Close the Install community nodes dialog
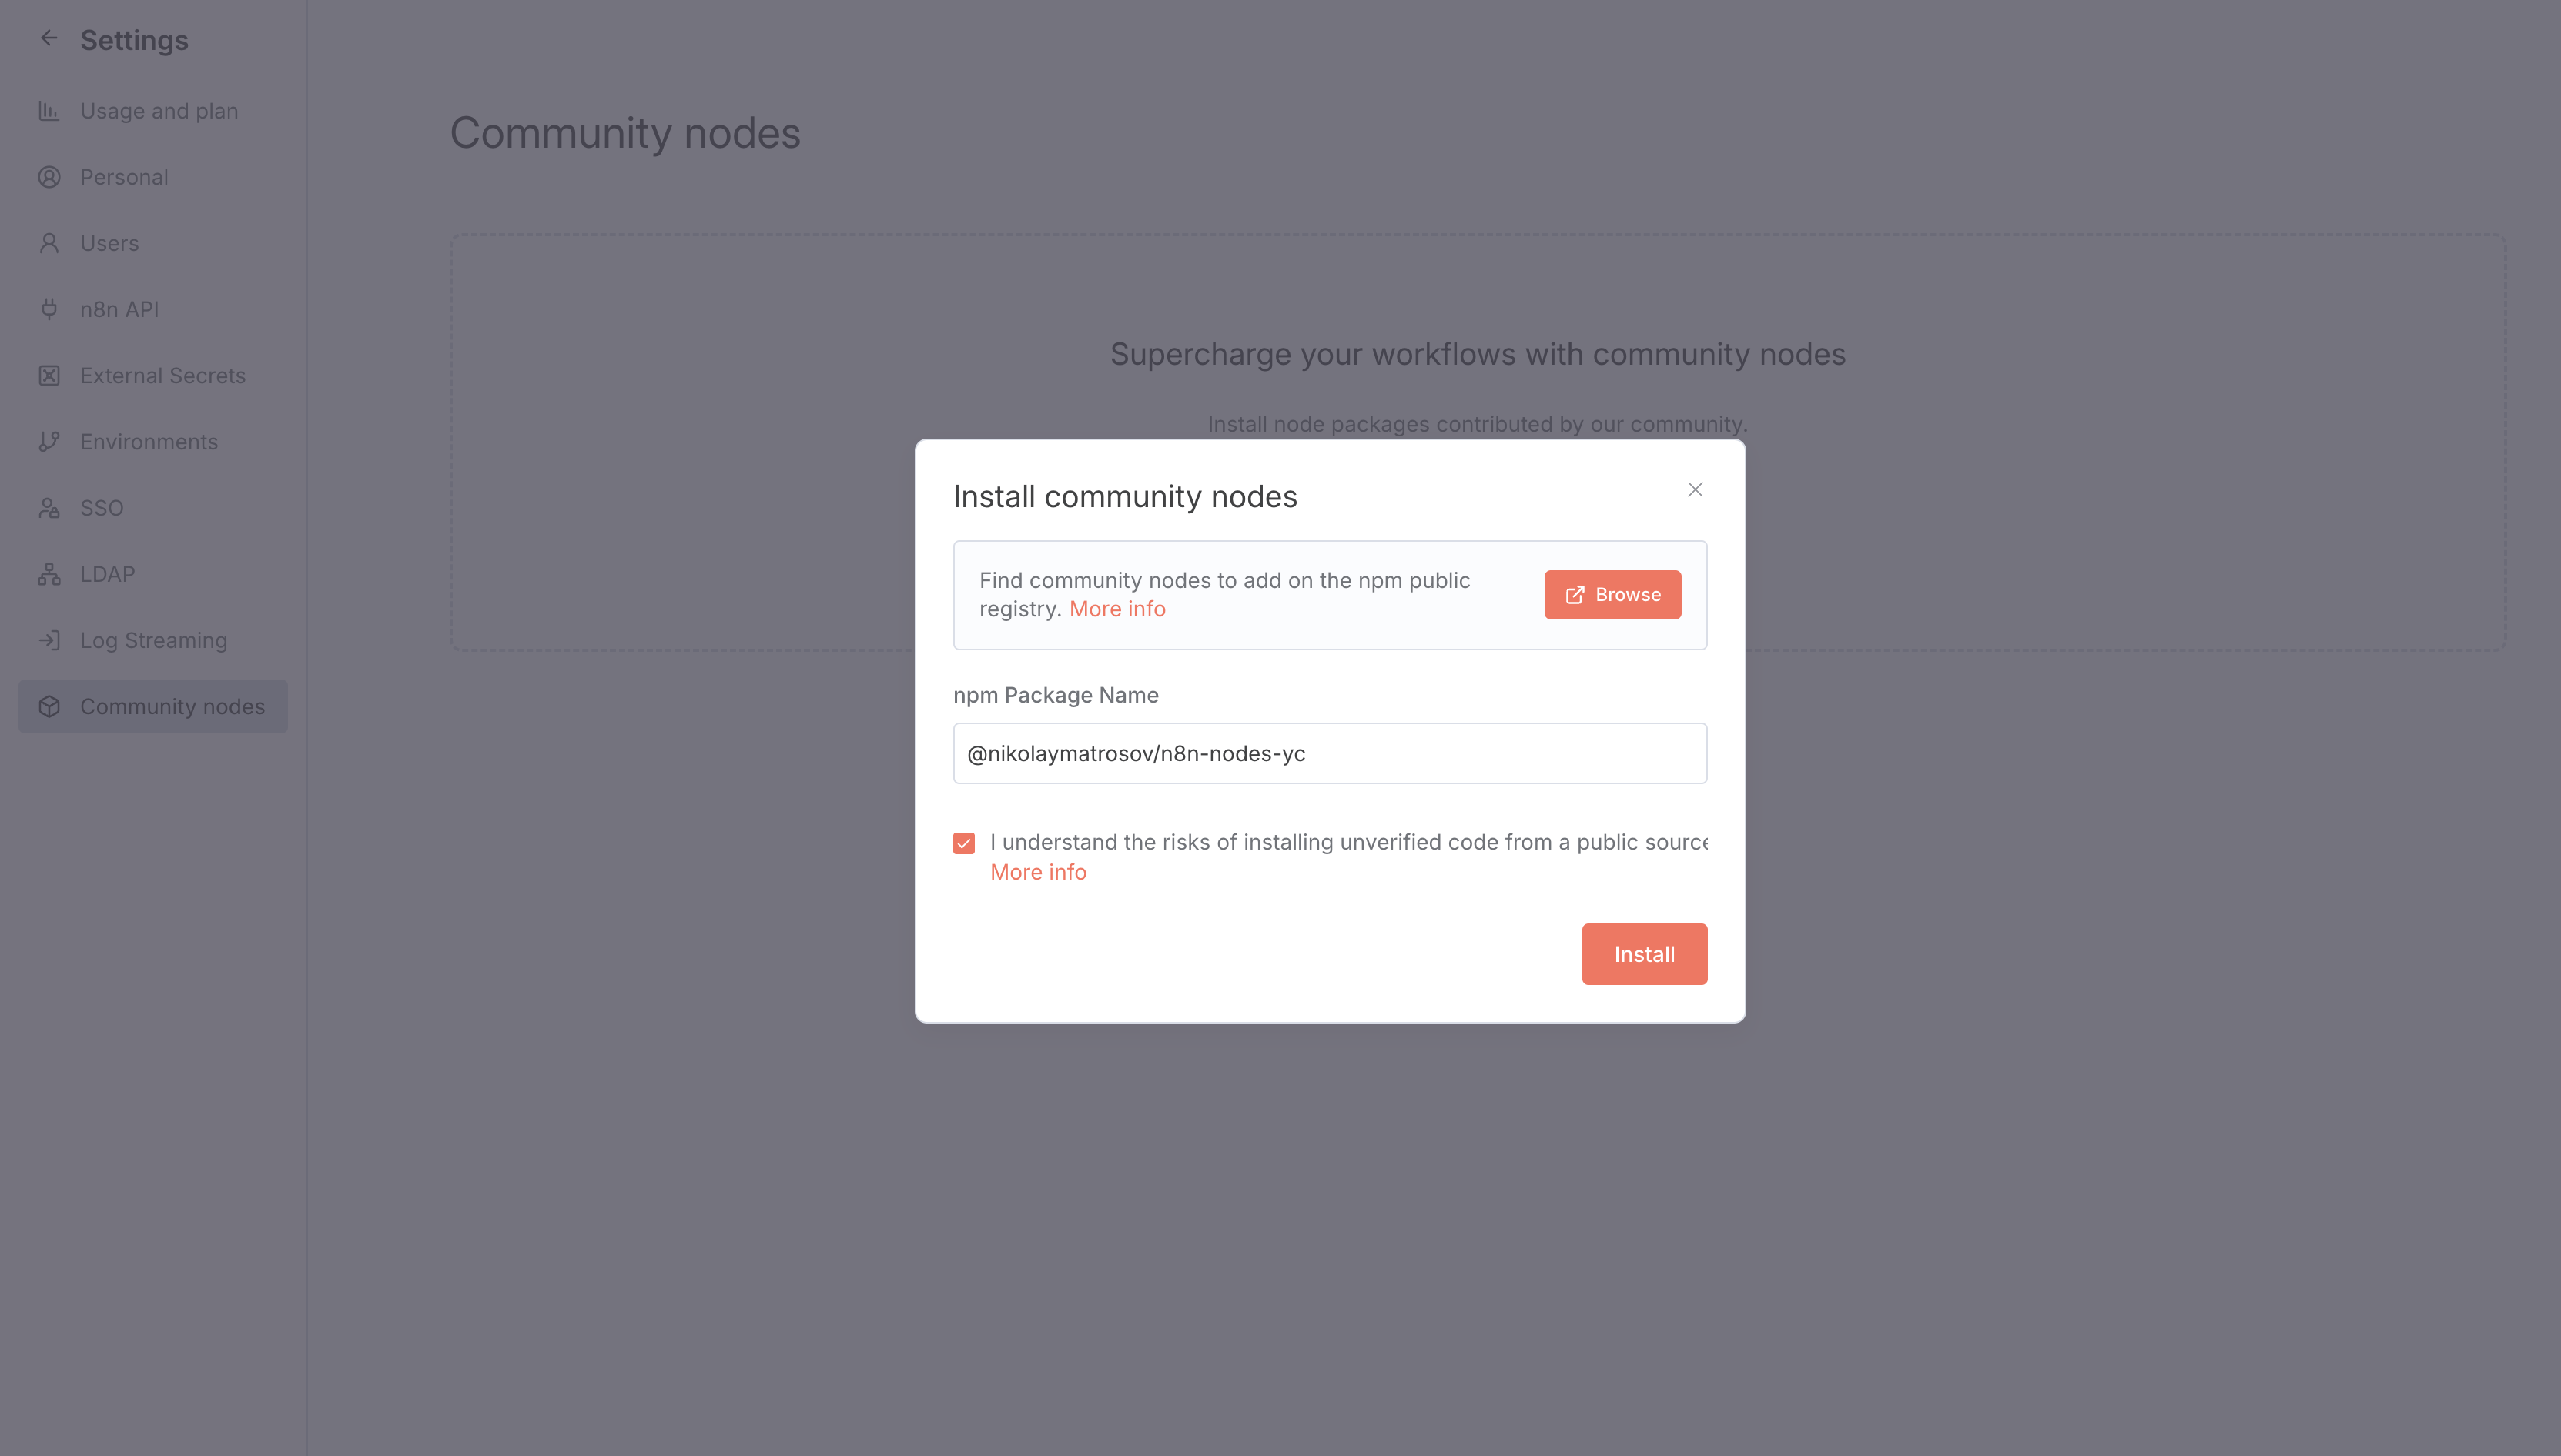The image size is (2561, 1456). pos(1695,490)
